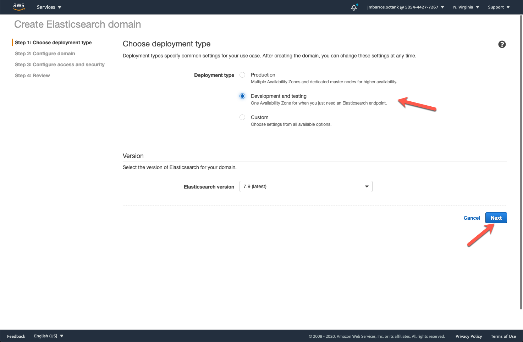This screenshot has height=342, width=523.
Task: Click the 'Deployment type' field label
Action: click(x=214, y=75)
